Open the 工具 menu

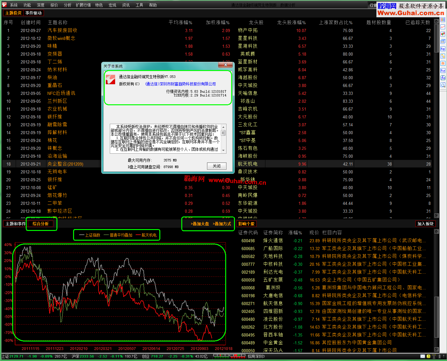tap(139, 5)
